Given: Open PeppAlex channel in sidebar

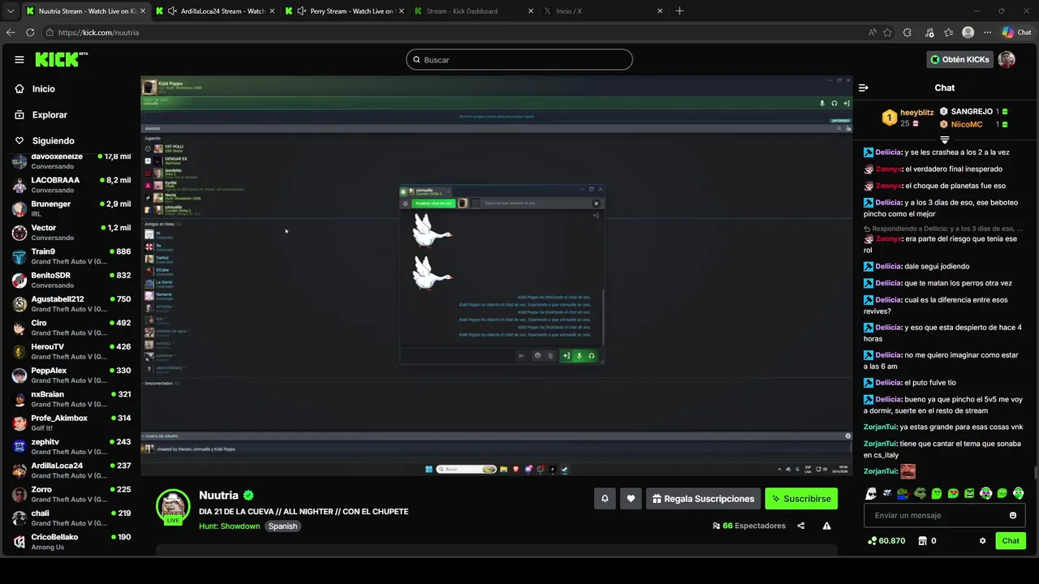Looking at the screenshot, I should point(71,375).
